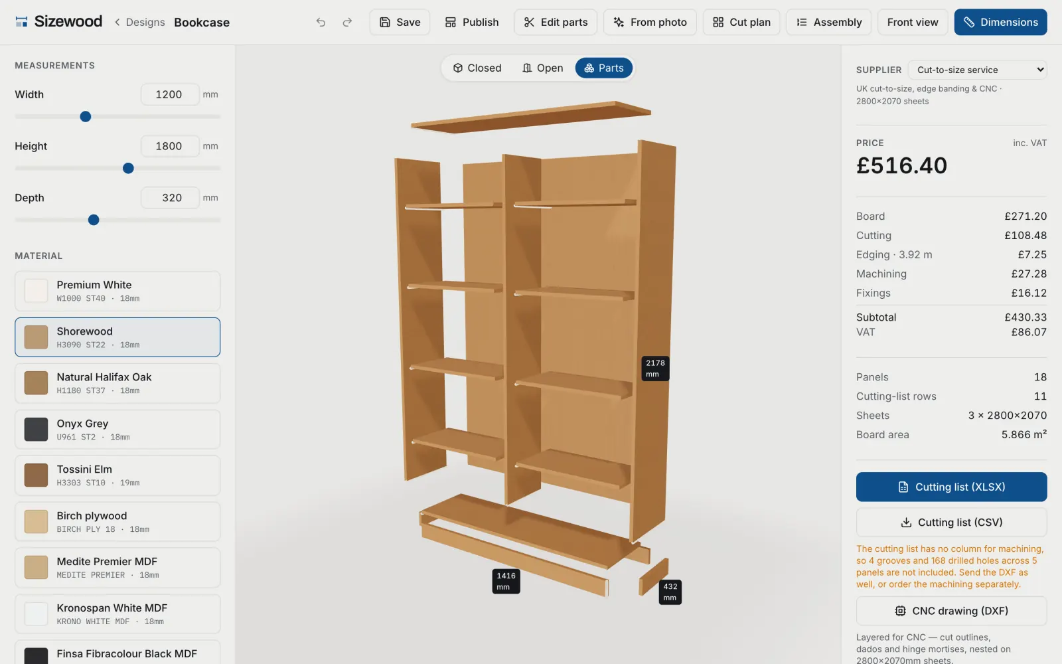Click the 432 mm dimension label

pyautogui.click(x=670, y=592)
